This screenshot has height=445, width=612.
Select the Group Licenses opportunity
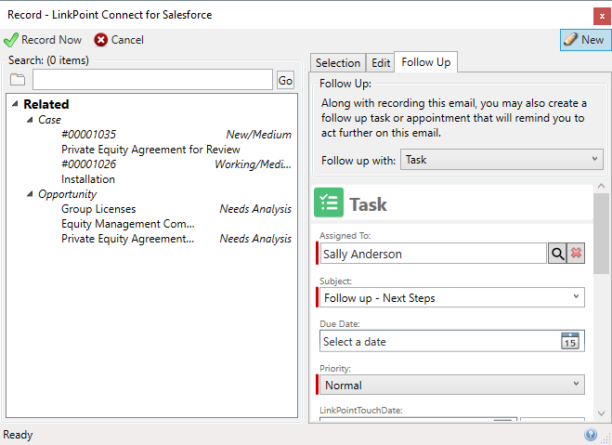[98, 209]
